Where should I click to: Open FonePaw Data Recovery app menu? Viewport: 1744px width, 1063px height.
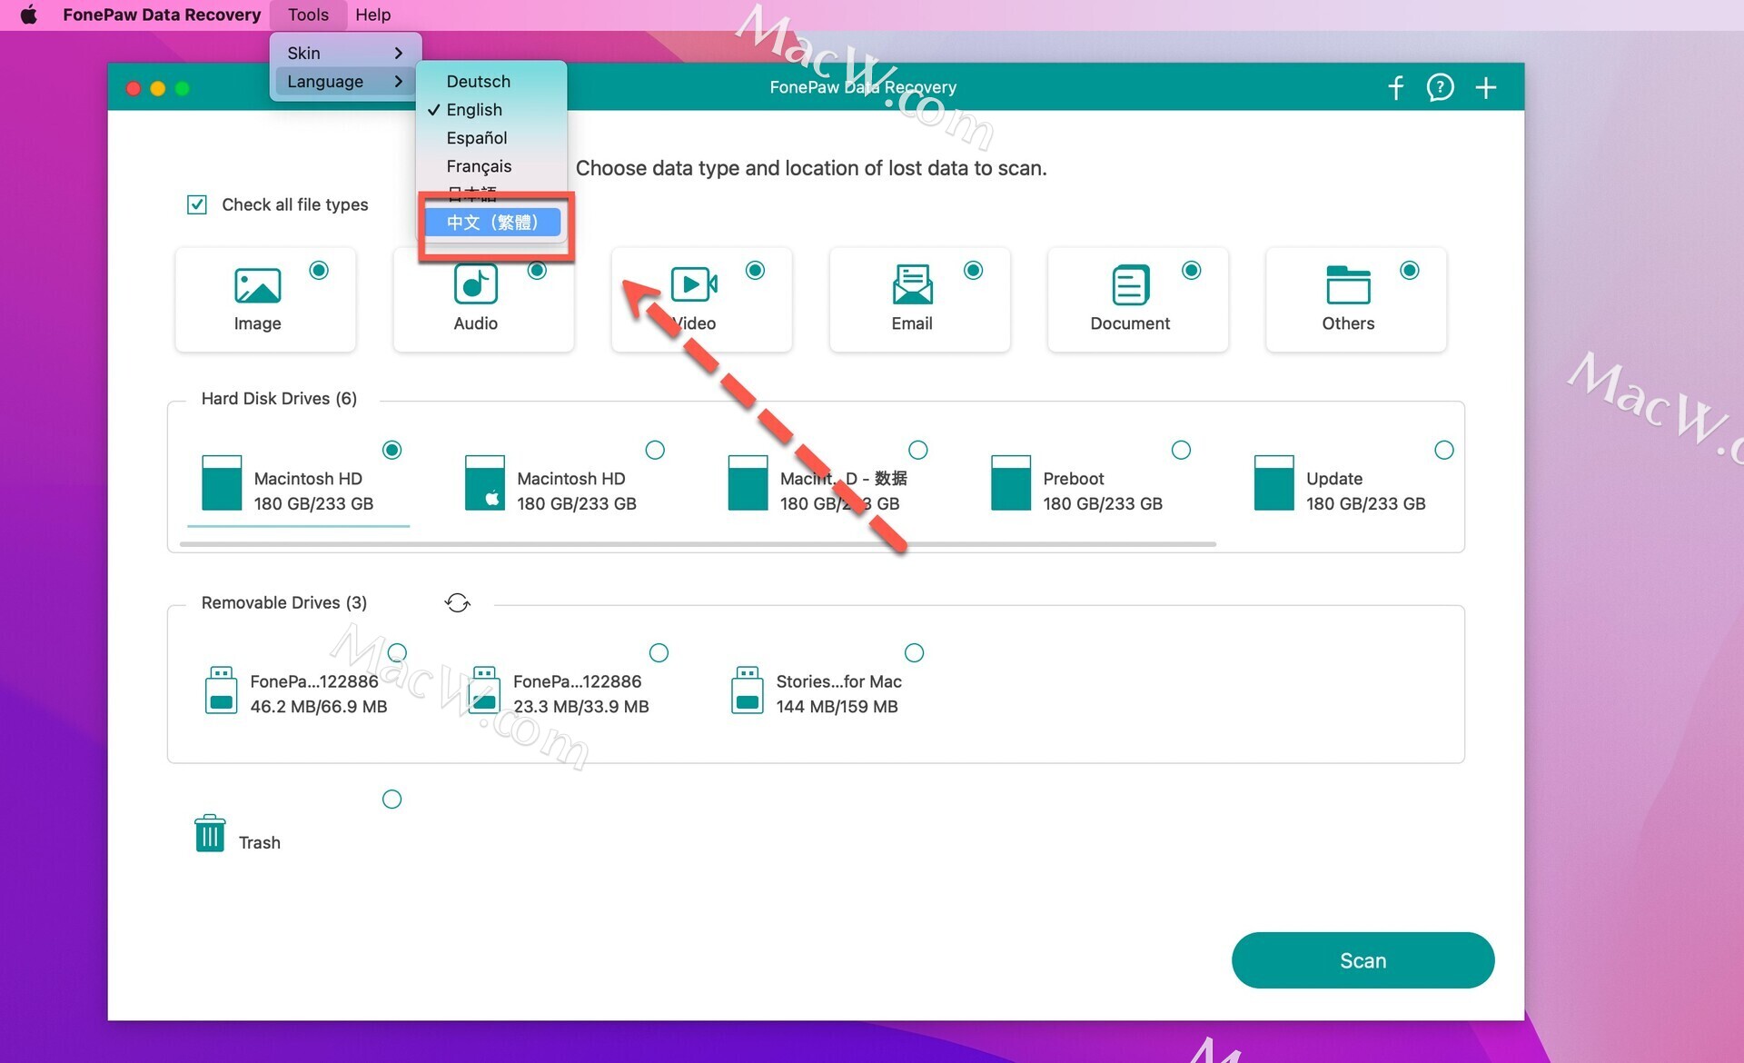pos(162,15)
